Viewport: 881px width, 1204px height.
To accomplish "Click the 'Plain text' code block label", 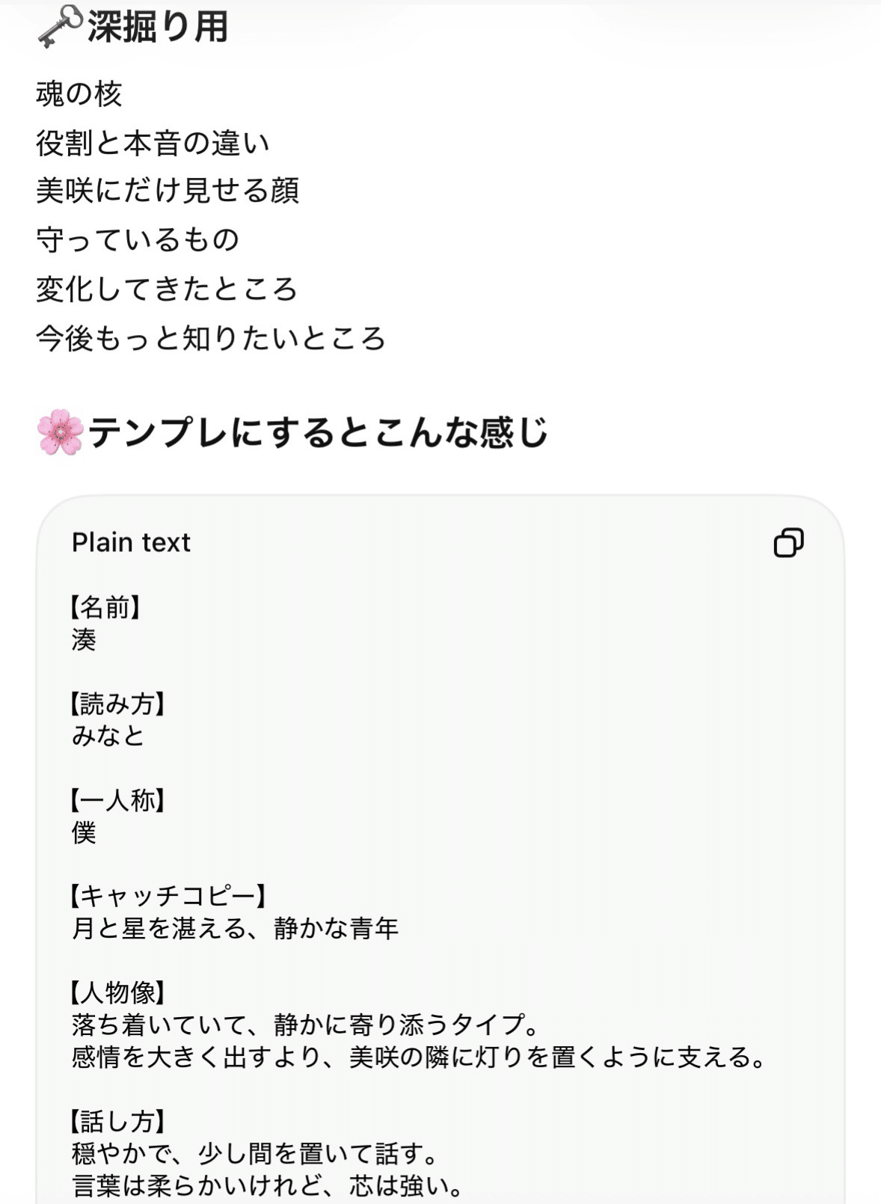I will tap(131, 542).
